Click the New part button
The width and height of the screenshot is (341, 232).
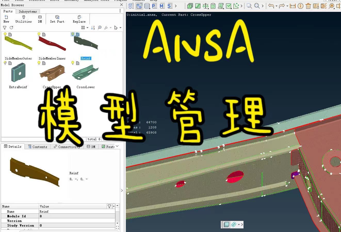6,19
